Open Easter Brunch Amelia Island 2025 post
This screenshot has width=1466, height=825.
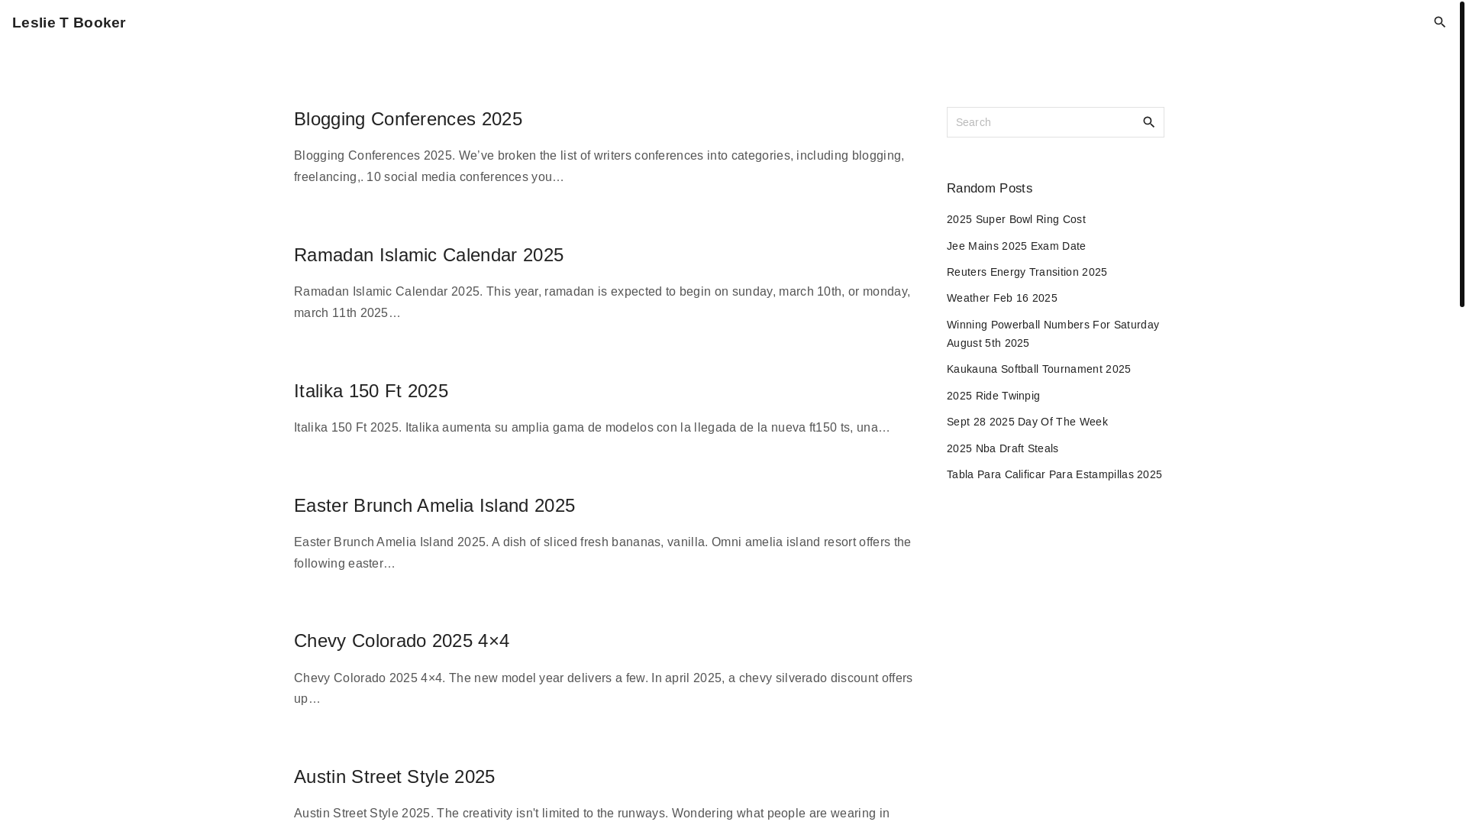coord(434,506)
